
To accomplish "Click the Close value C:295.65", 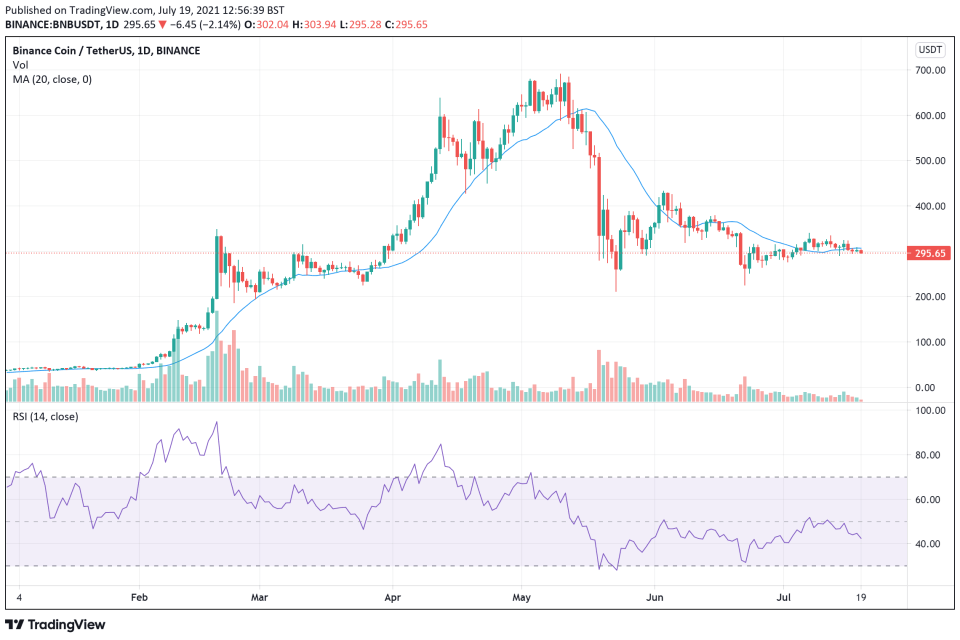I will tap(406, 24).
